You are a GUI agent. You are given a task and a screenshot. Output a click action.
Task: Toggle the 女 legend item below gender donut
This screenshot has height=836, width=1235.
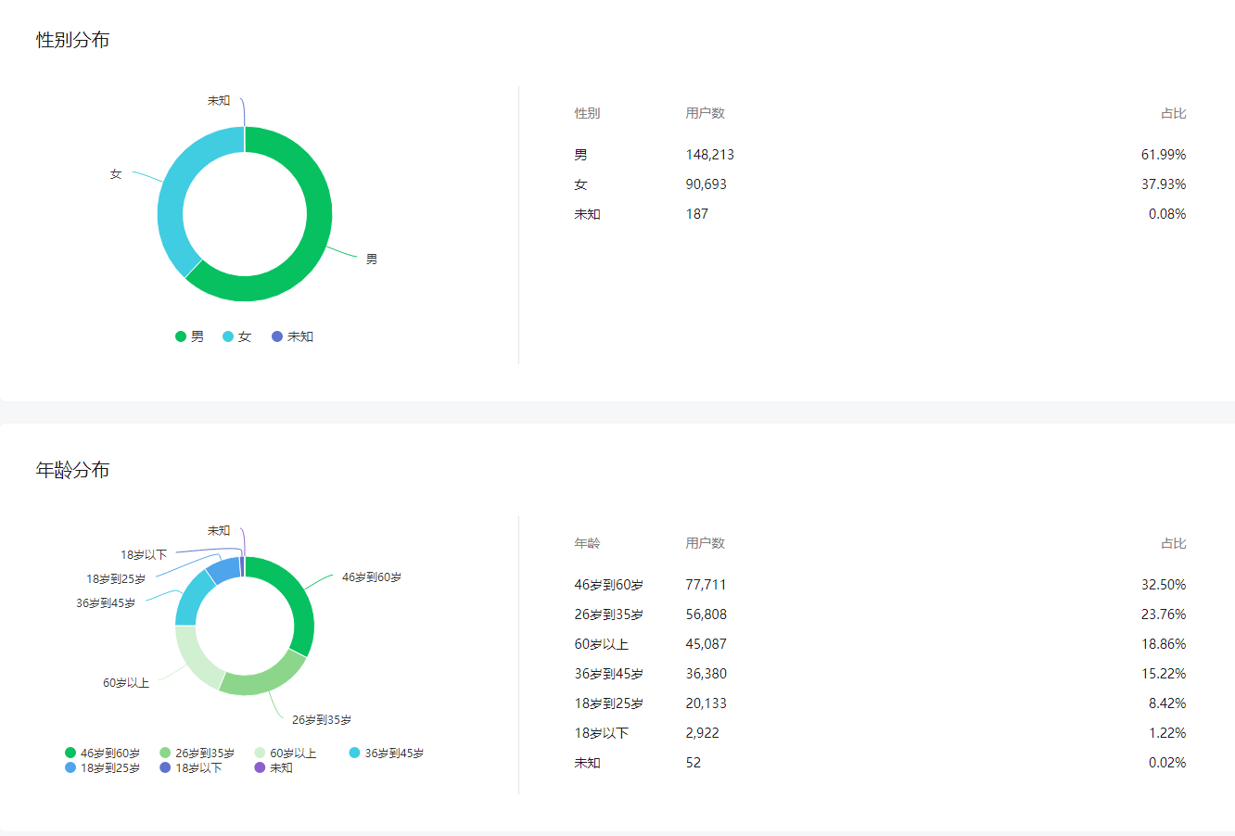237,336
